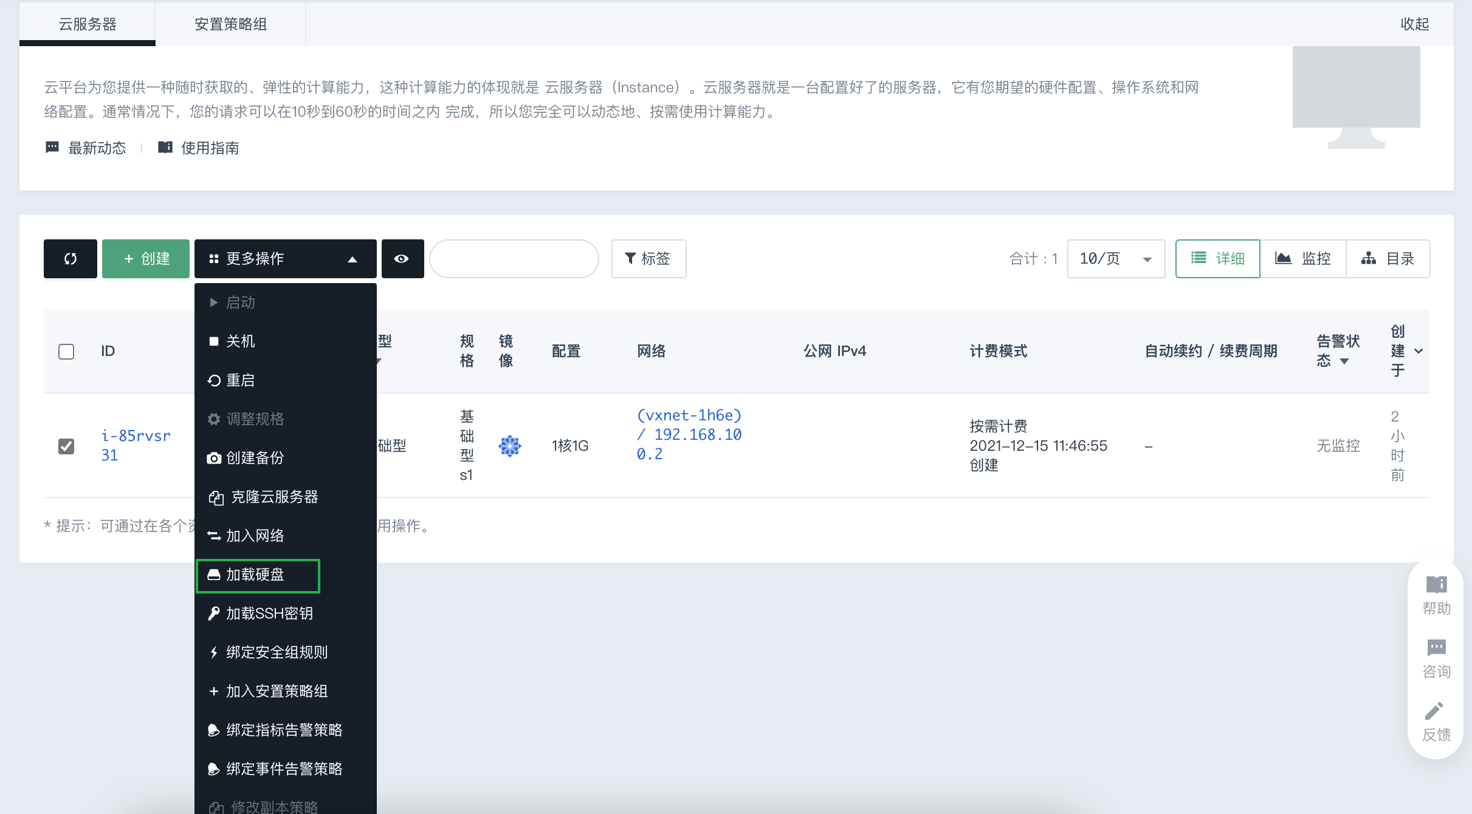Toggle the select-all checkbox in table header
Image resolution: width=1472 pixels, height=814 pixels.
pos(66,352)
